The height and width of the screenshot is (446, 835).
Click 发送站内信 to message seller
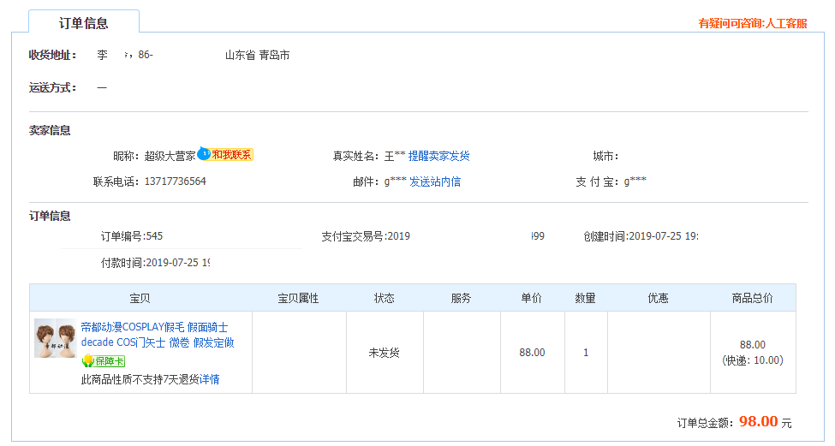[434, 181]
